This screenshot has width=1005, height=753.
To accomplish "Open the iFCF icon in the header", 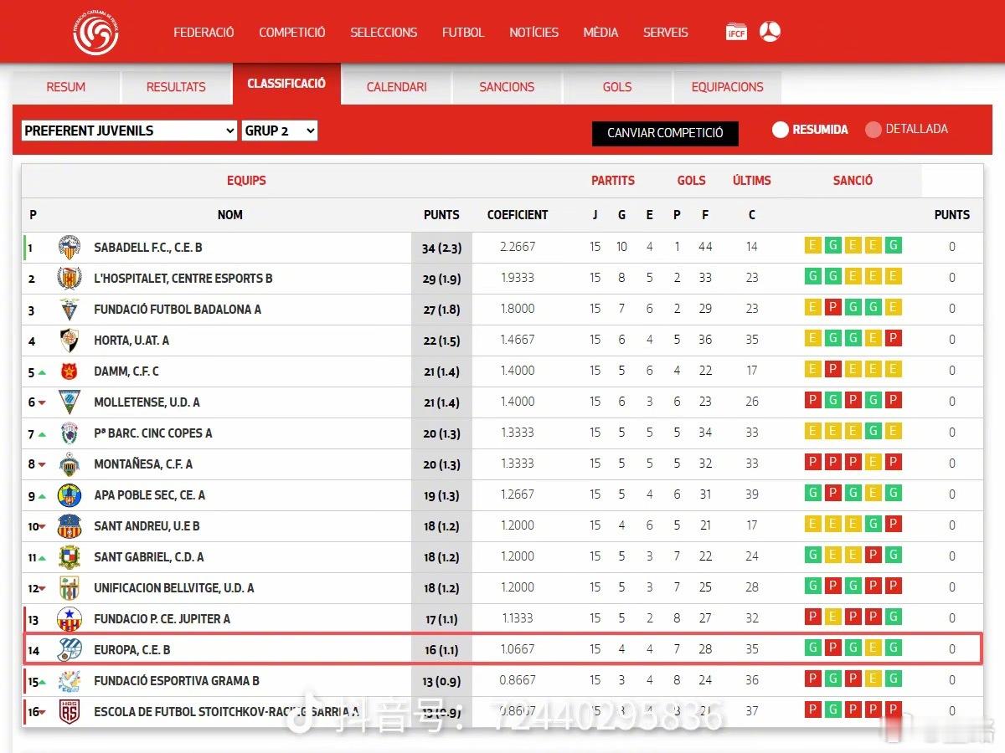I will pyautogui.click(x=736, y=33).
